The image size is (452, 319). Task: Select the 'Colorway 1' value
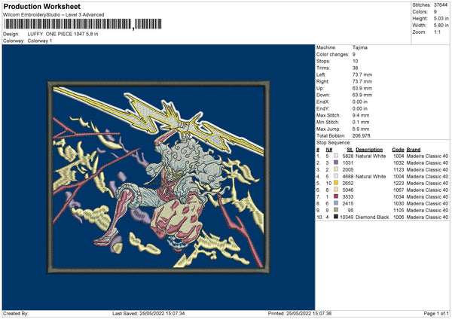click(40, 41)
